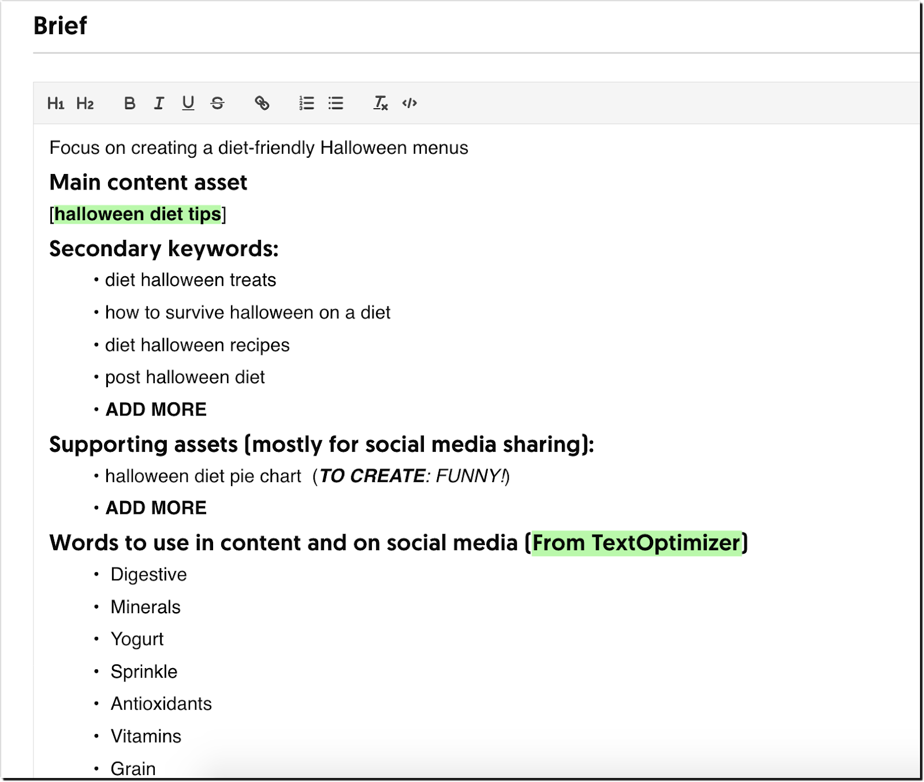Insert code block with code icon
The height and width of the screenshot is (782, 924).
point(409,103)
